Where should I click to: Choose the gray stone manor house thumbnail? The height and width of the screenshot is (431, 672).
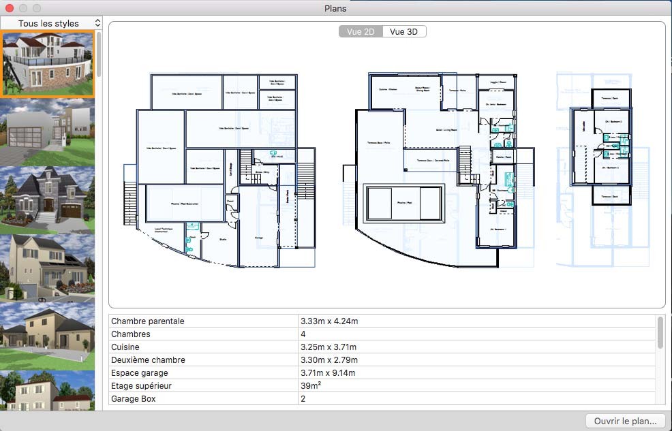coord(48,199)
